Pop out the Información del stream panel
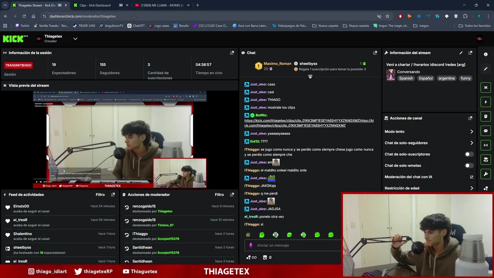Viewport: 494px width, 278px height. click(x=470, y=53)
